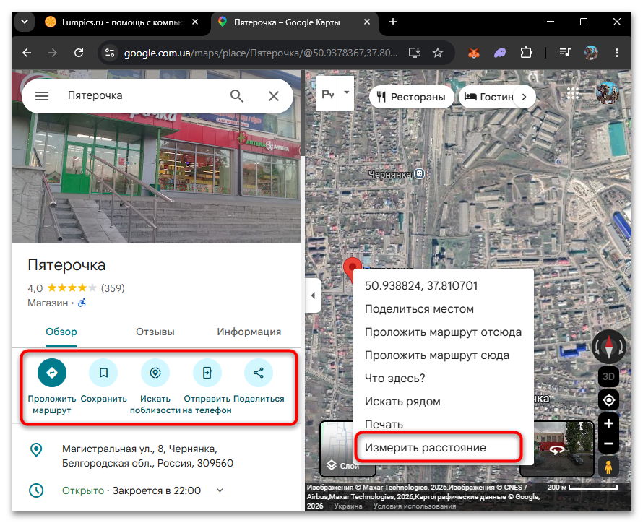The height and width of the screenshot is (523, 643).
Task: Click the Искать поблизости nearby icon
Action: (x=155, y=373)
